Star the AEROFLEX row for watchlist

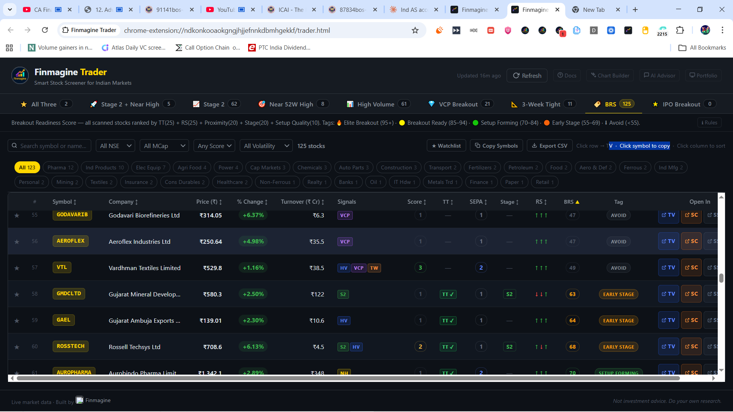click(17, 242)
